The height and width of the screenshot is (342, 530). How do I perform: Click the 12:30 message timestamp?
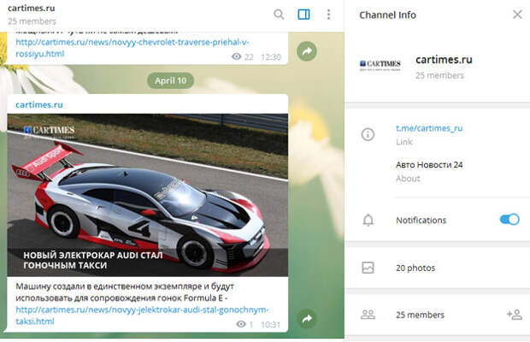(x=271, y=56)
